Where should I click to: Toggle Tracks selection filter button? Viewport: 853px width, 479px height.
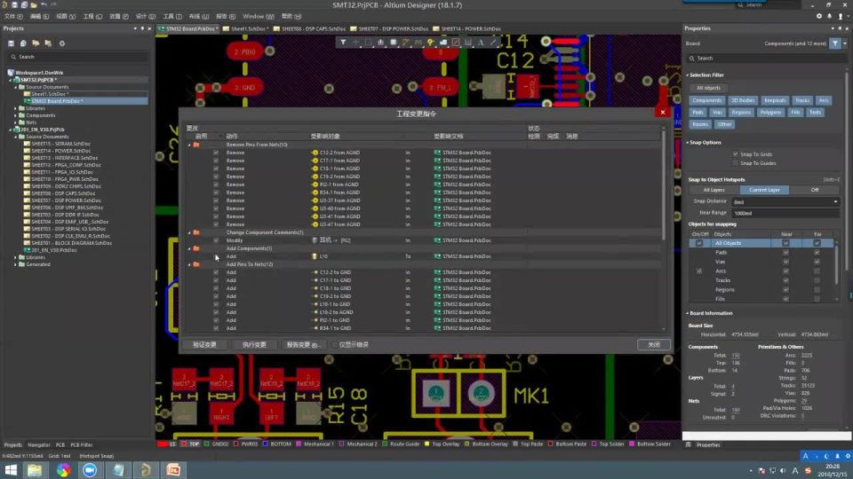[801, 100]
